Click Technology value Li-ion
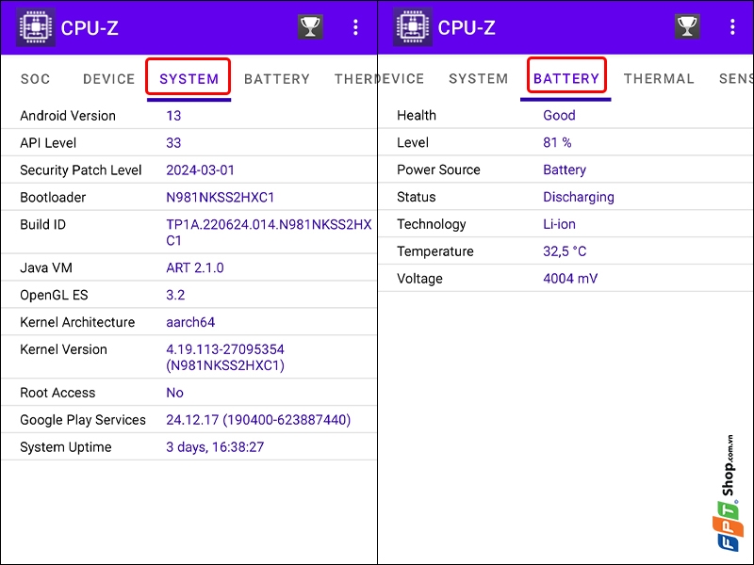The width and height of the screenshot is (754, 565). coord(559,224)
